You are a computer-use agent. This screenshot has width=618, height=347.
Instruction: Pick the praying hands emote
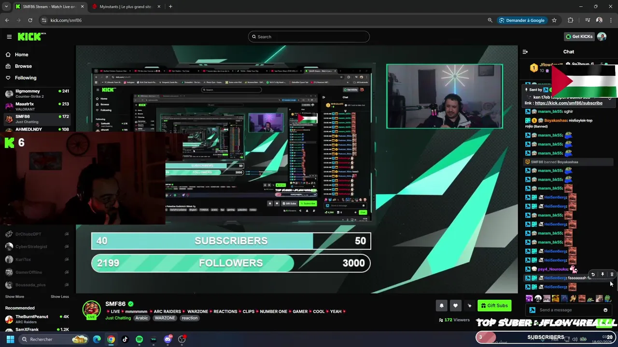point(573,299)
